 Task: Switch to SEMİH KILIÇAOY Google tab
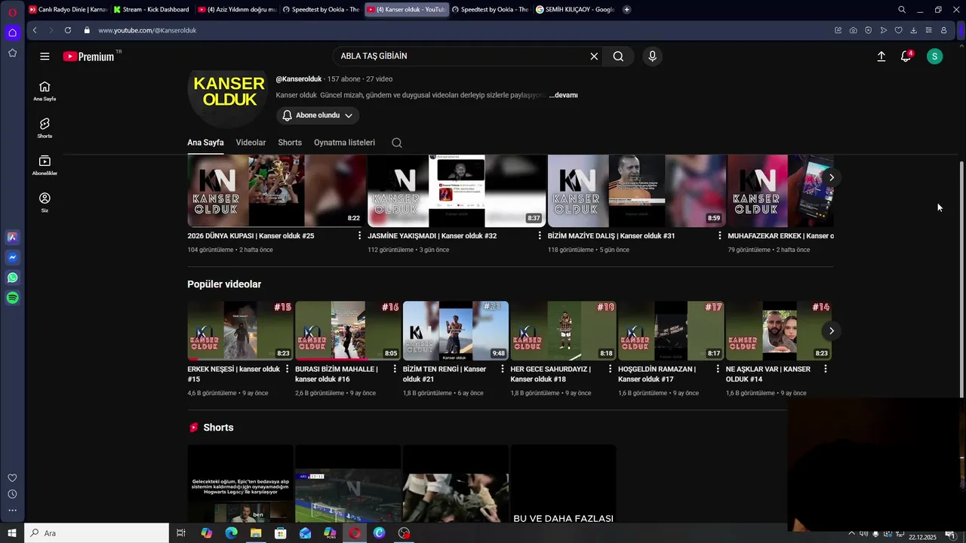coord(575,10)
